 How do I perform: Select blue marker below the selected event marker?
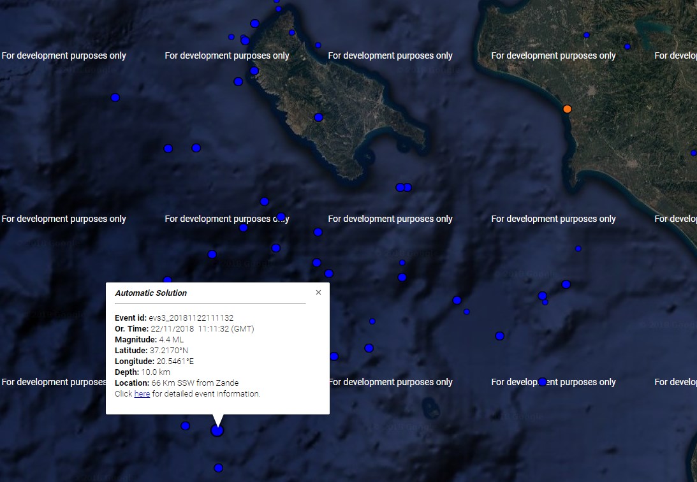coord(218,468)
